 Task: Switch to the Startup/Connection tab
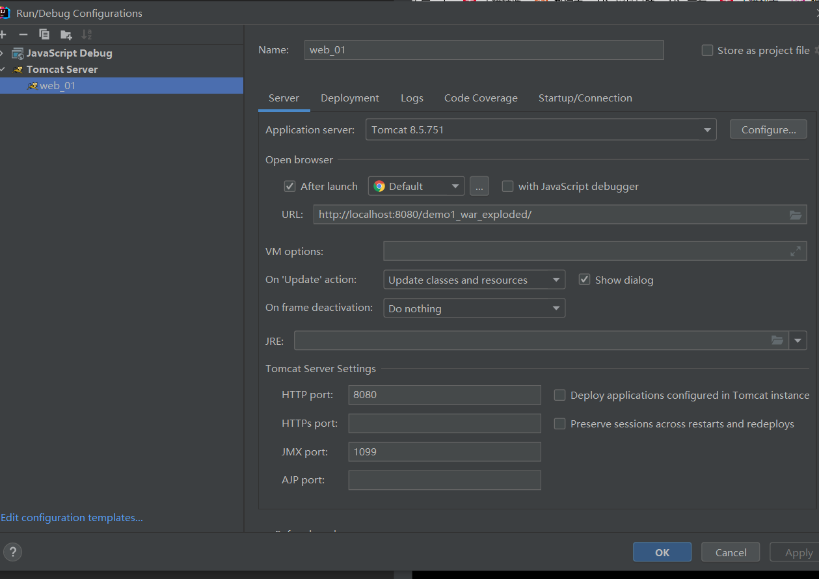(x=585, y=98)
